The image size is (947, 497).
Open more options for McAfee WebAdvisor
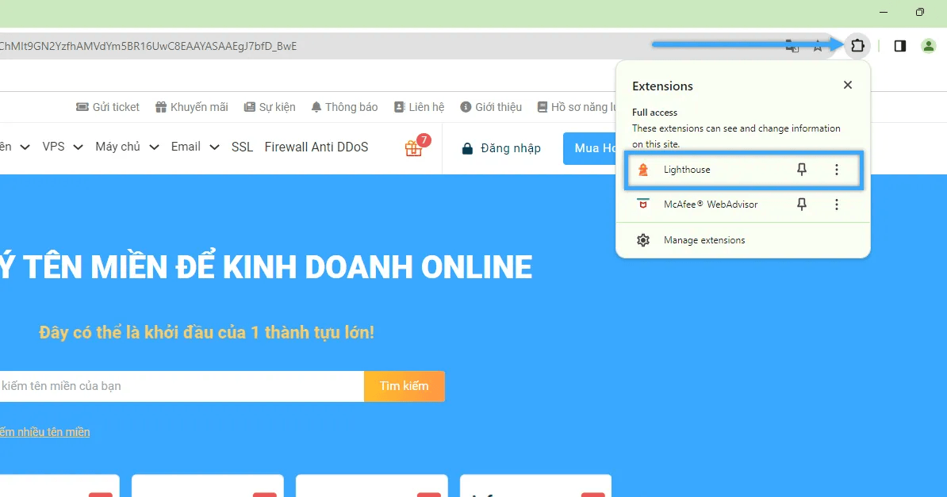pos(837,205)
